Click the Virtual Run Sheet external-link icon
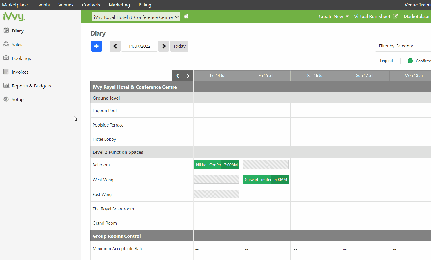The image size is (431, 260). 396,16
